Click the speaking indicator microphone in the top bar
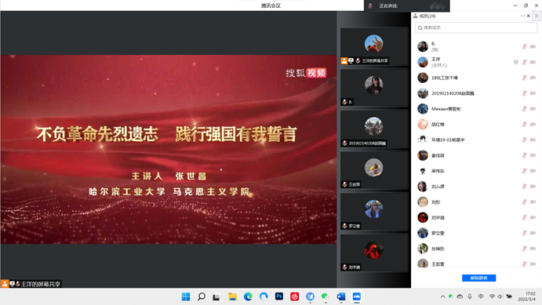The height and width of the screenshot is (305, 542). coord(370,5)
